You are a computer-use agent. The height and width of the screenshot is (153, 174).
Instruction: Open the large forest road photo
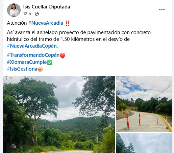(x=59, y=114)
